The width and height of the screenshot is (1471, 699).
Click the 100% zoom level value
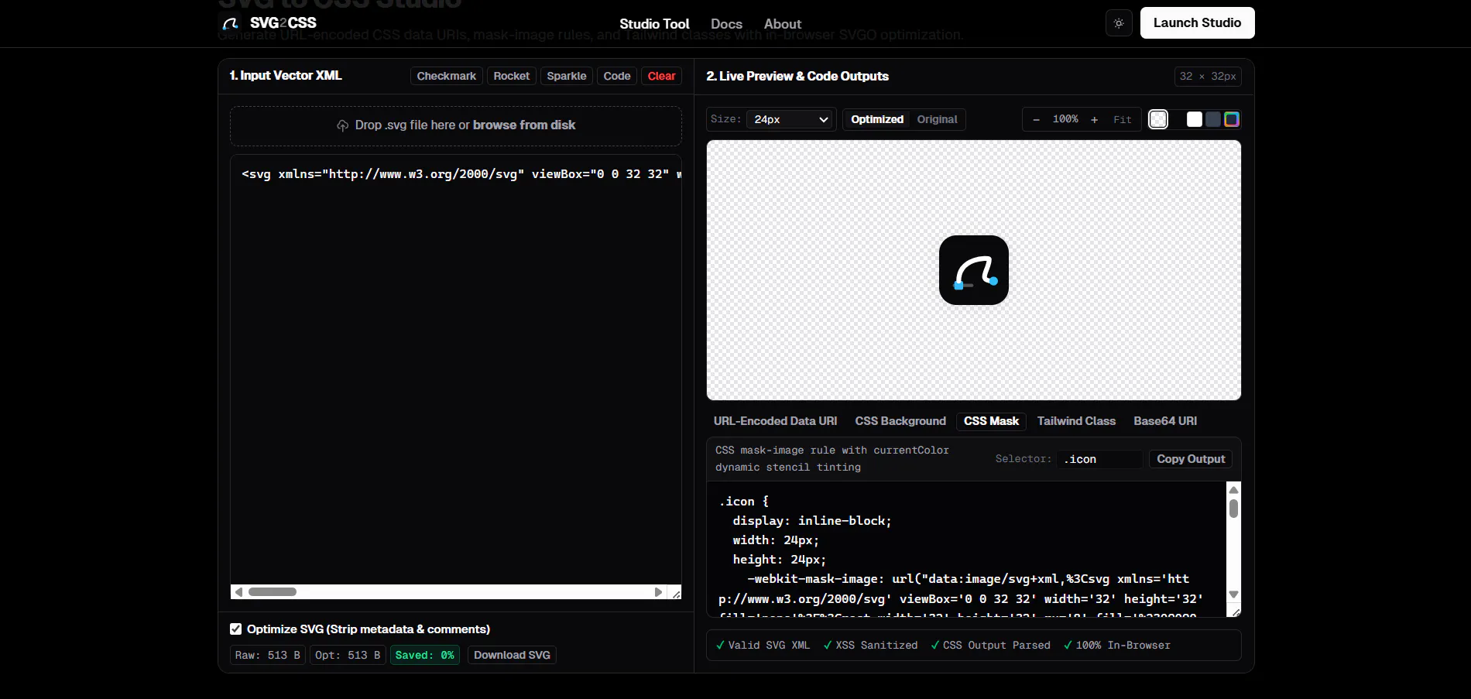[x=1065, y=119]
